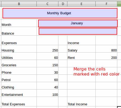
Task: Select the Housing amount 250 cell
Action: tap(48, 49)
